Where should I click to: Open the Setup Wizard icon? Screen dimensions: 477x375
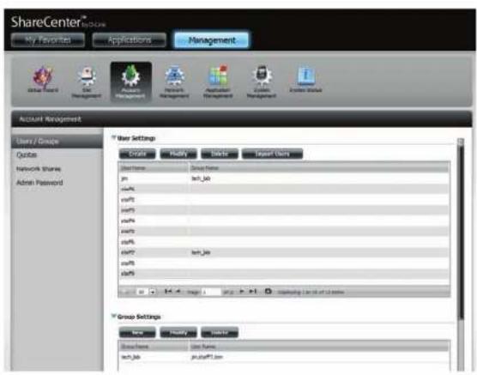coord(43,80)
